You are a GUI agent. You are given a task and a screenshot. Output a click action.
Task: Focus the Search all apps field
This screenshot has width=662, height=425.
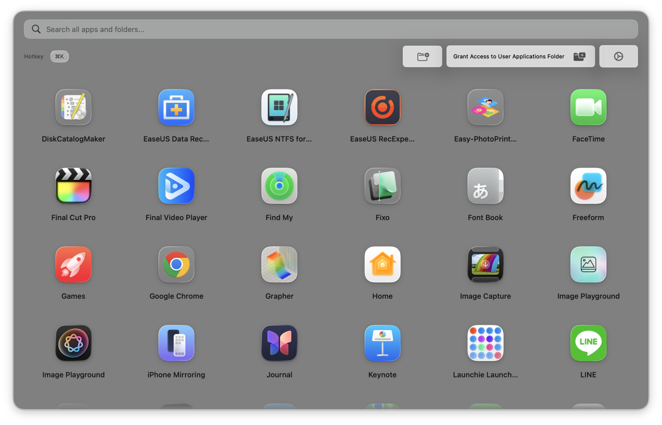(330, 29)
